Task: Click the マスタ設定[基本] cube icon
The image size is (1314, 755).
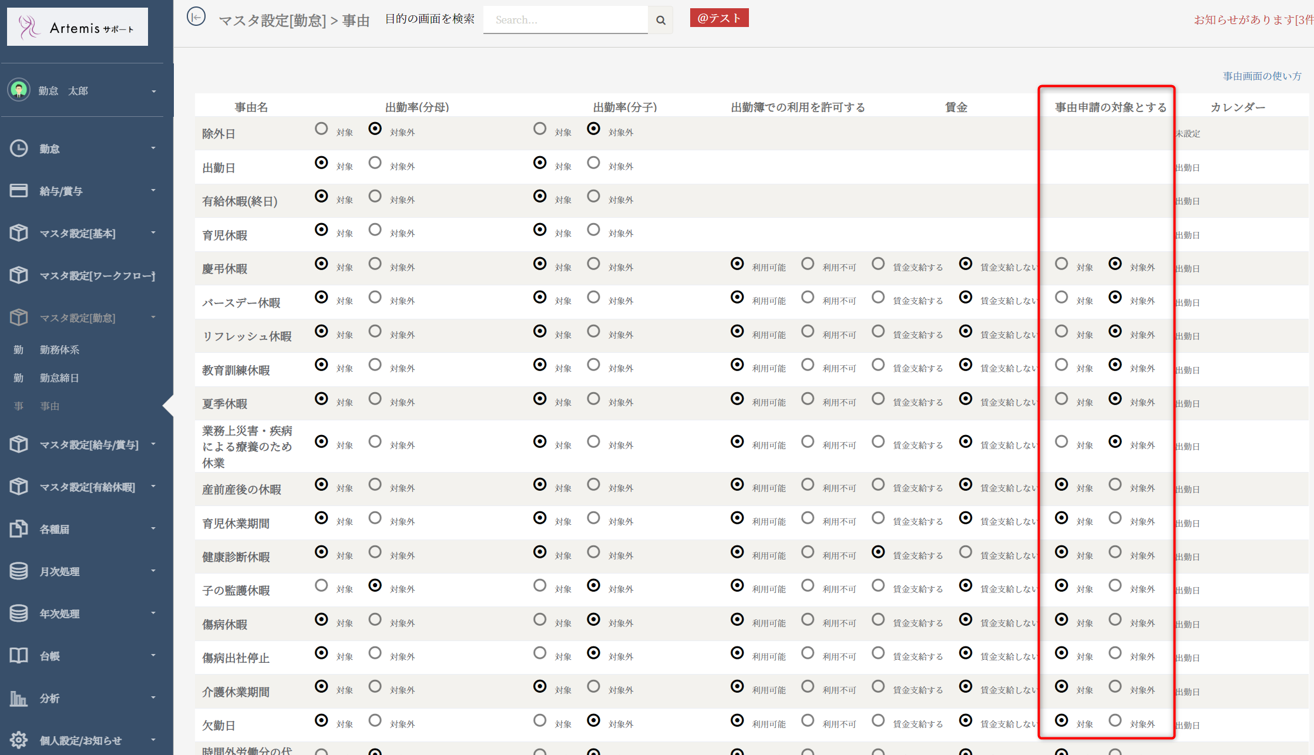Action: click(19, 233)
